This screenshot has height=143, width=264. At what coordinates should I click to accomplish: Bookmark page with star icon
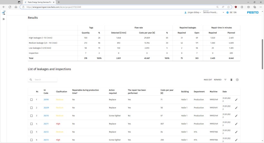[229, 7]
